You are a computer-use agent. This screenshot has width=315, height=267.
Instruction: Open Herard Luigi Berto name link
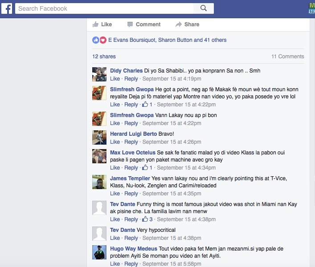[133, 134]
